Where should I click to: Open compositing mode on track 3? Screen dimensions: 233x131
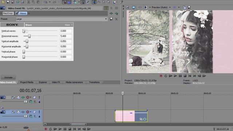tap(31, 102)
